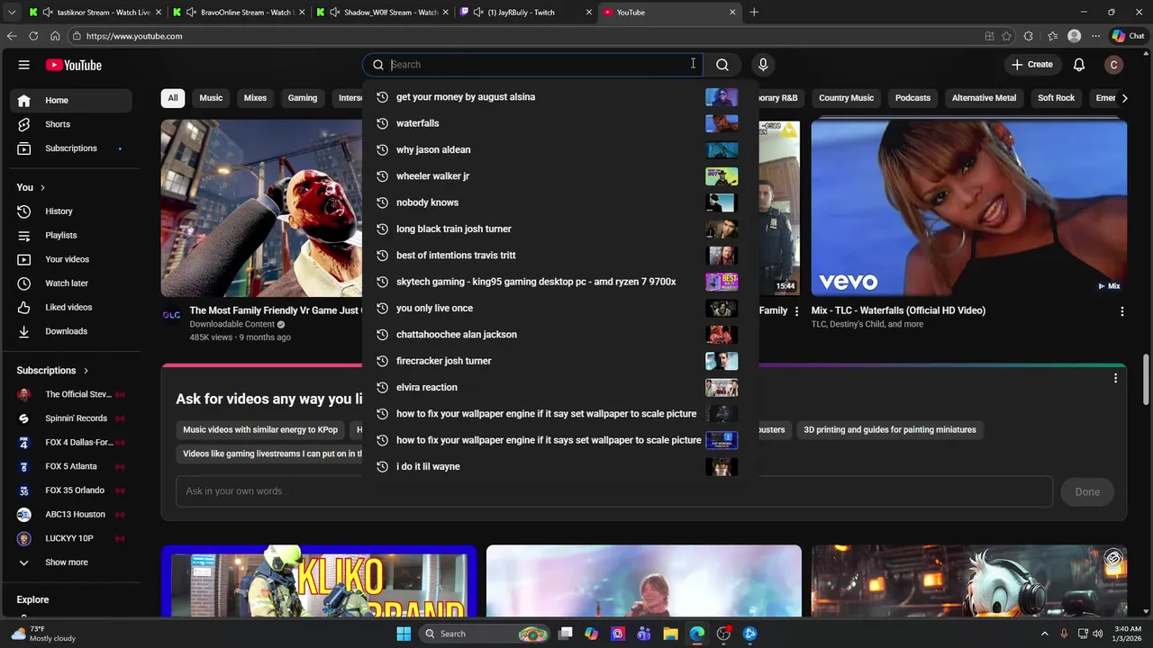The width and height of the screenshot is (1153, 648).
Task: Choose the 'waterfalls' search suggestion
Action: click(559, 123)
